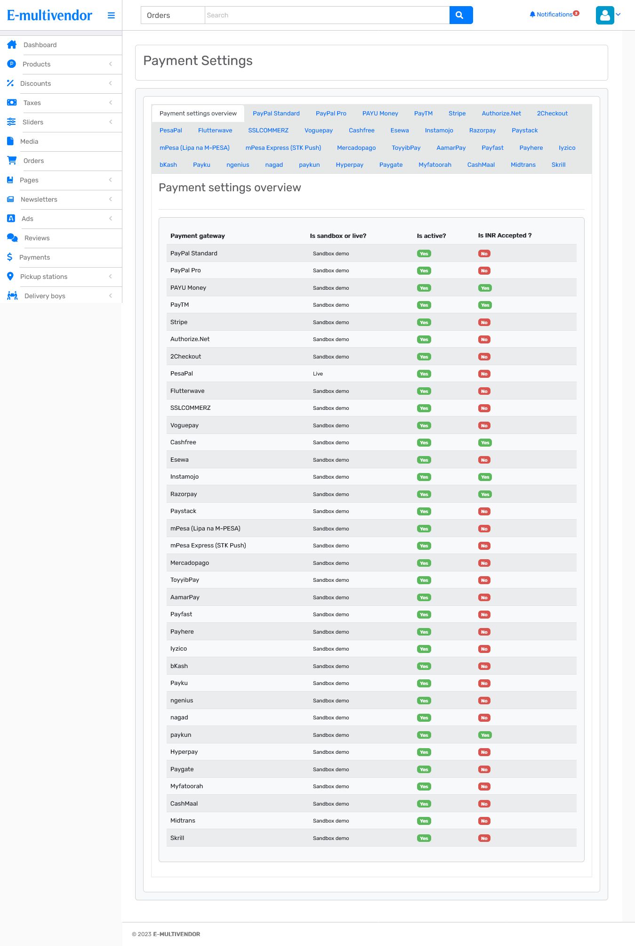This screenshot has width=635, height=946.
Task: Expand the Delivery boys submenu chevron
Action: [x=111, y=296]
